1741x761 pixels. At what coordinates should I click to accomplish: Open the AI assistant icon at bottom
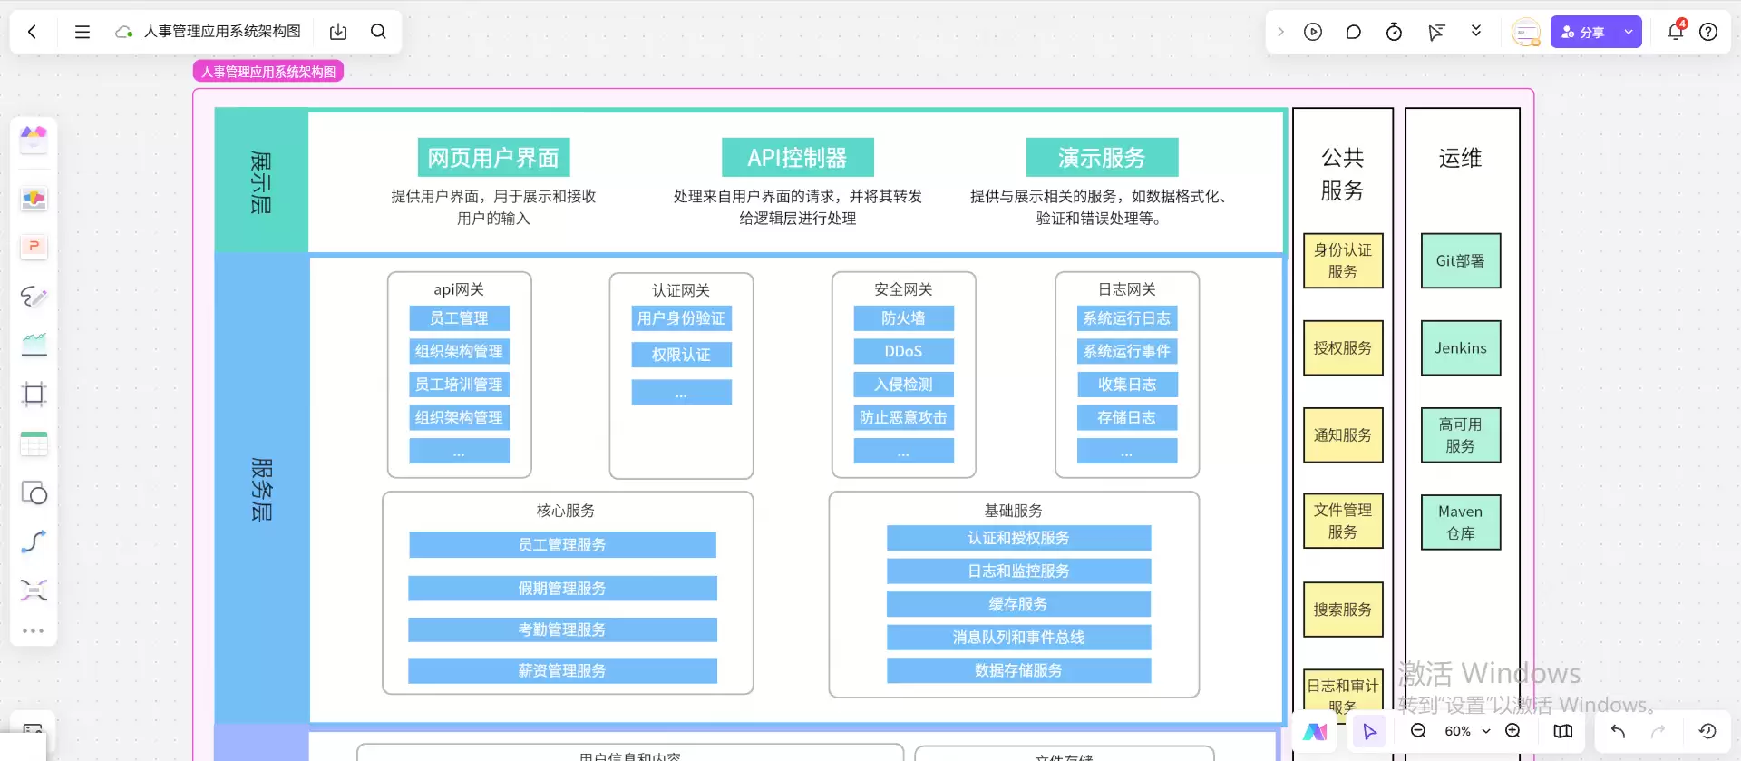[x=1316, y=731]
